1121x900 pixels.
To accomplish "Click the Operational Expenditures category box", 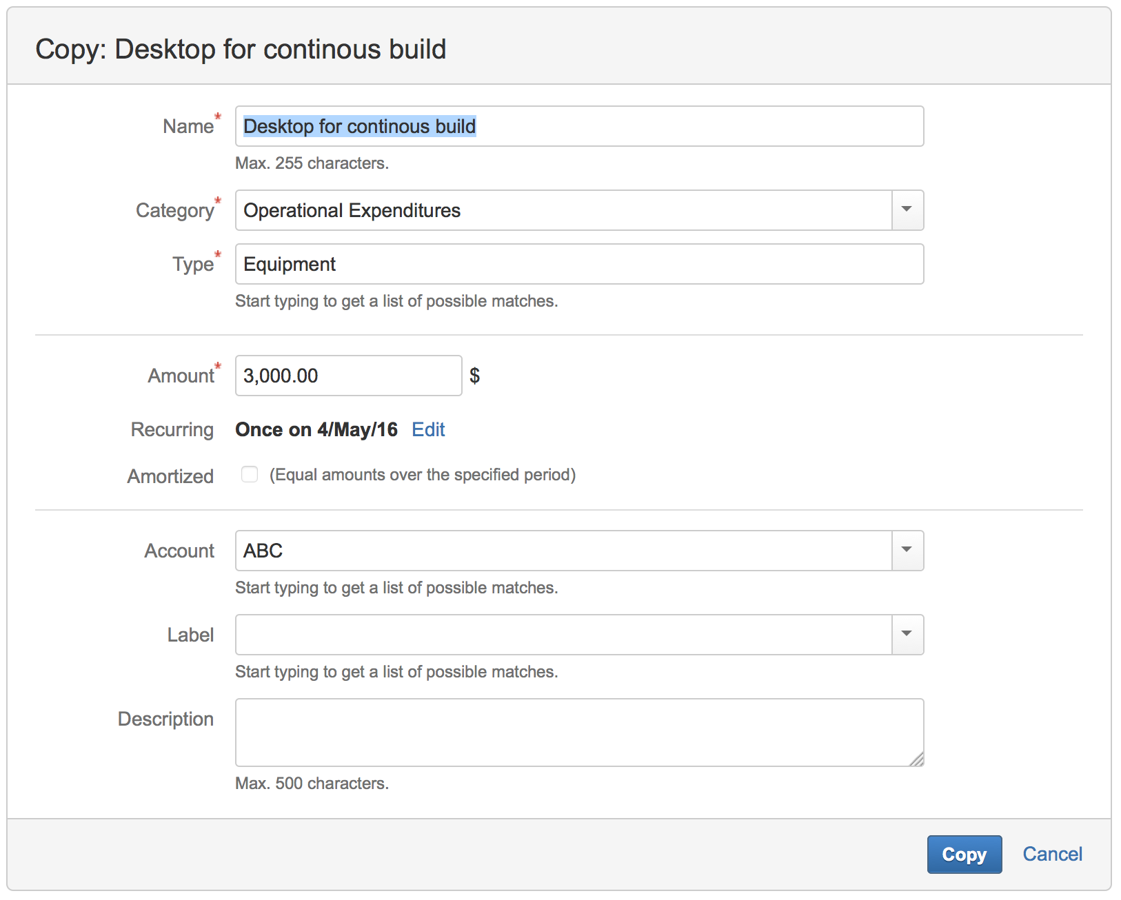I will [563, 210].
